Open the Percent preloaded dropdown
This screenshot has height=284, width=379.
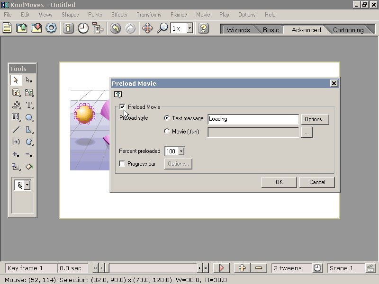click(x=181, y=151)
